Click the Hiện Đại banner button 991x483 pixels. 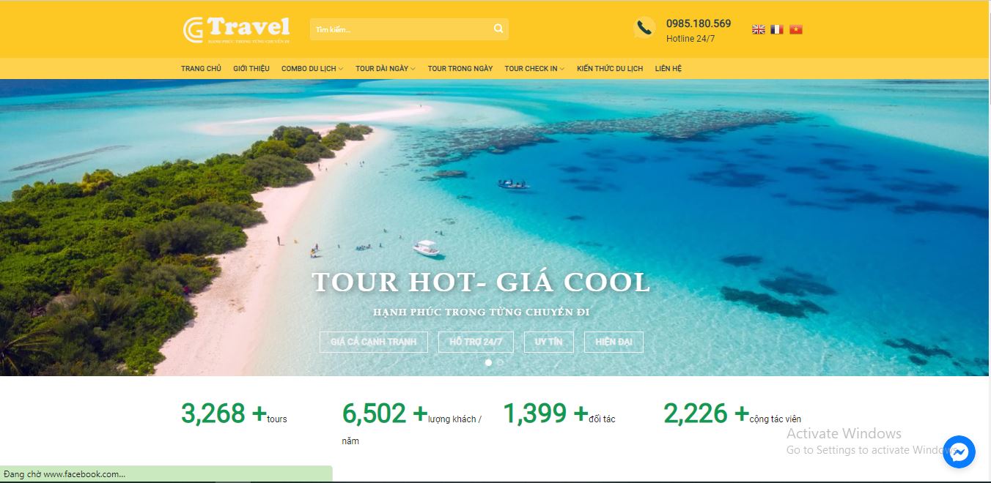tap(614, 342)
